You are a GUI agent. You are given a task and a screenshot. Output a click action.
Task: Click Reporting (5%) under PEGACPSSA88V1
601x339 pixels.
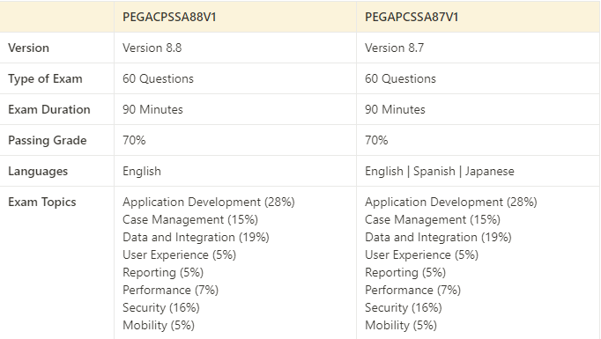pyautogui.click(x=163, y=272)
